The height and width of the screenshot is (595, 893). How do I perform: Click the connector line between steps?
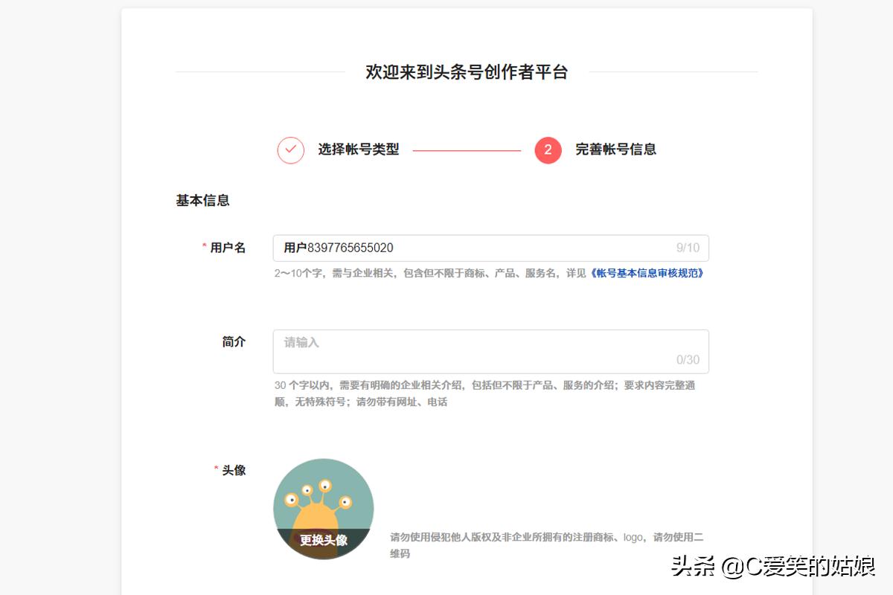point(469,149)
